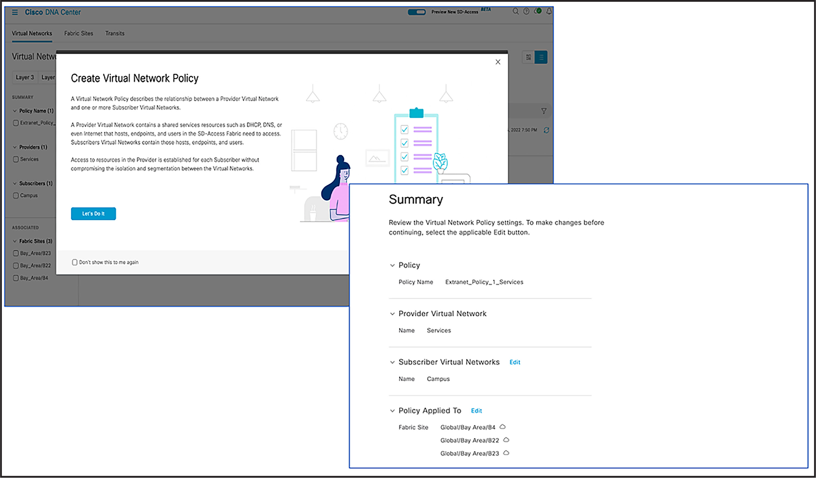This screenshot has width=816, height=478.
Task: Collapse the Providers filter group
Action: coord(15,147)
